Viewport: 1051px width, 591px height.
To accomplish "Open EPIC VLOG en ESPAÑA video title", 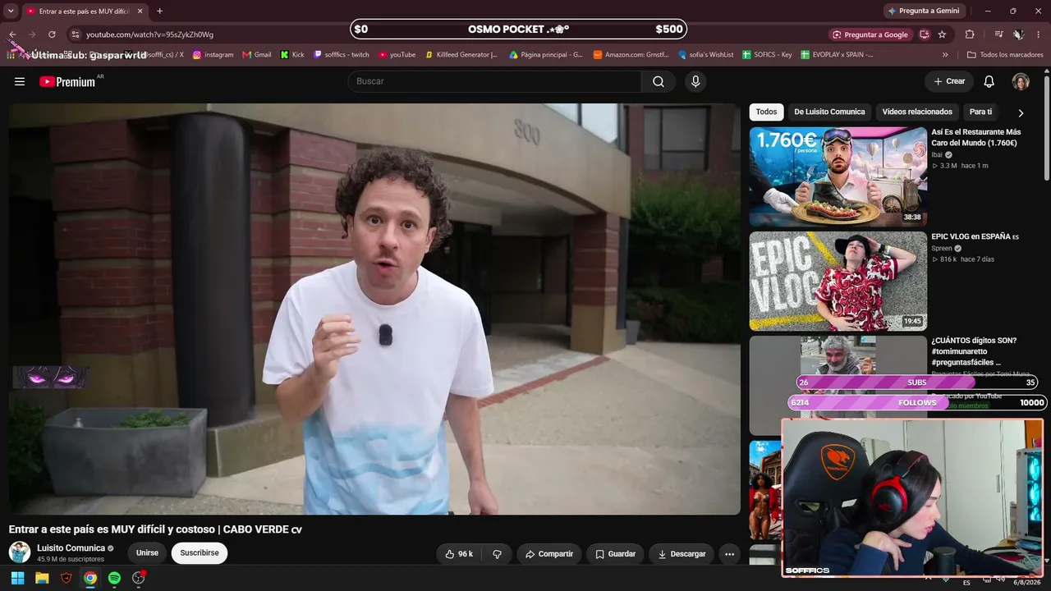I will (975, 236).
